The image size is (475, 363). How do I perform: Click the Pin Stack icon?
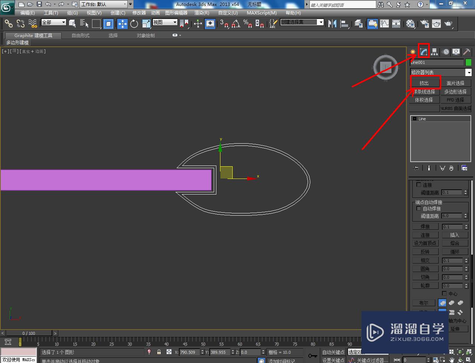416,168
